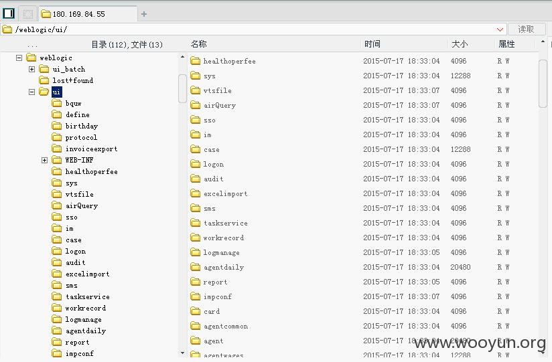Click the workrecord folder icon in file list

pos(196,238)
